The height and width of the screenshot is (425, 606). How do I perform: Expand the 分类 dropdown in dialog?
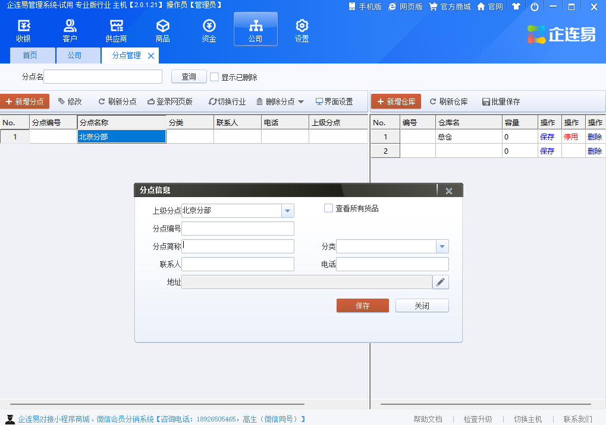(x=442, y=246)
